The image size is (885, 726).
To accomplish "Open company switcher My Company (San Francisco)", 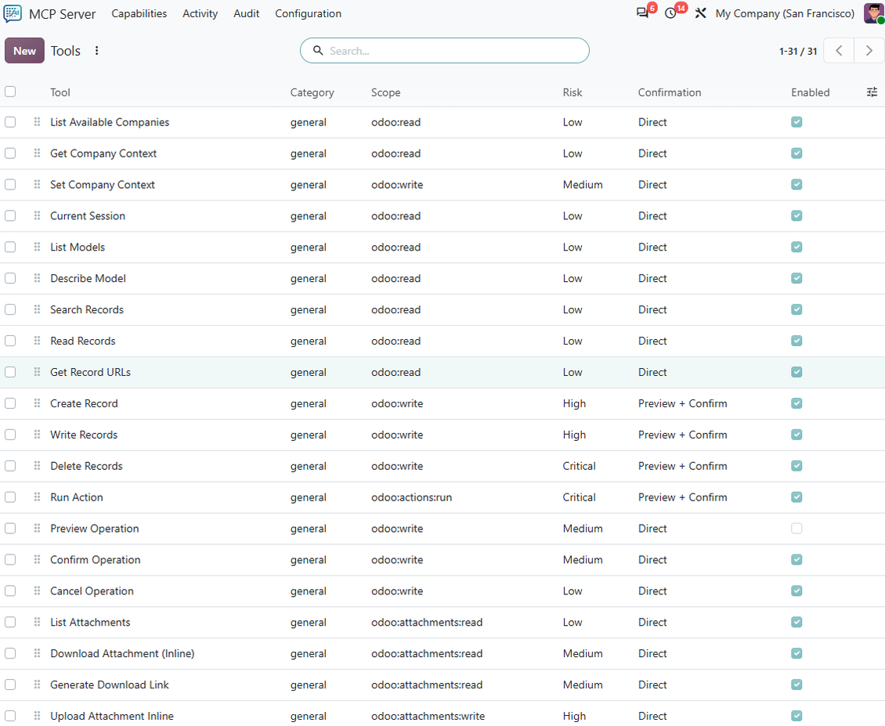I will [x=785, y=13].
